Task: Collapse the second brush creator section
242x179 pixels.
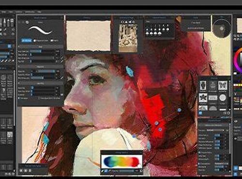Action: pos(40,66)
